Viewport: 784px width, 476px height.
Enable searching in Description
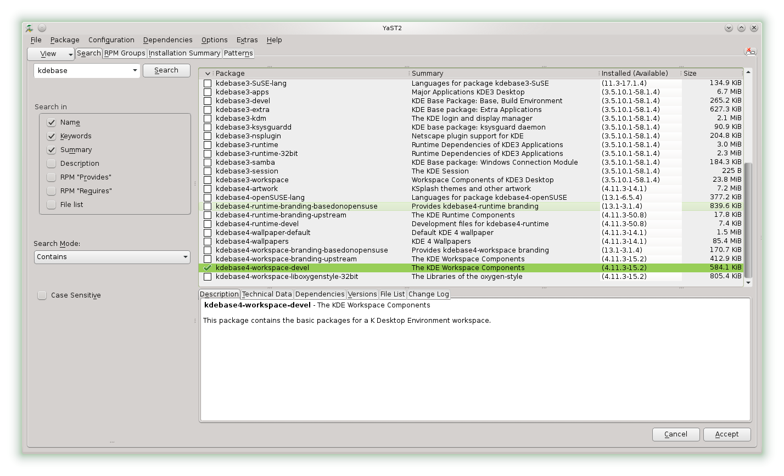point(52,164)
